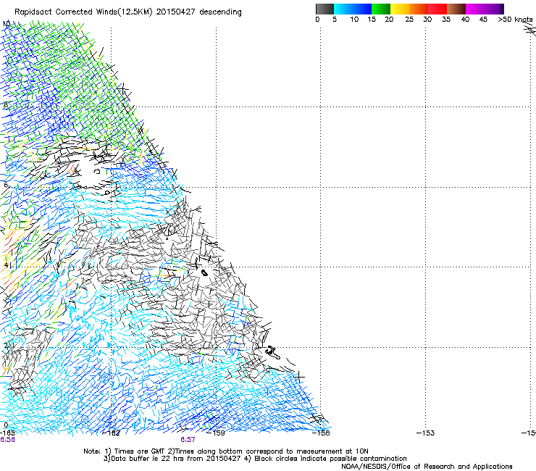Click the '5' label under the color bar

coord(335,20)
